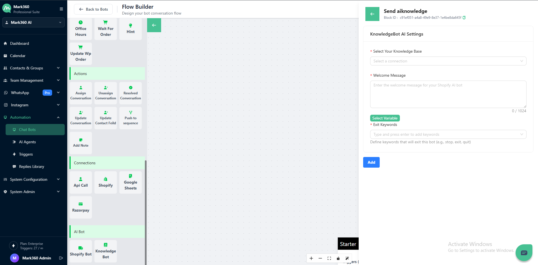Click the blue Add button
This screenshot has height=265, width=538.
(x=371, y=162)
